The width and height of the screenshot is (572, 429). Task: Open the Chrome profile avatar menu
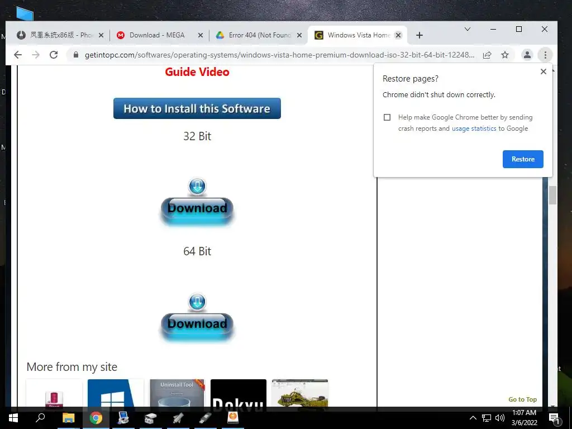pyautogui.click(x=527, y=55)
